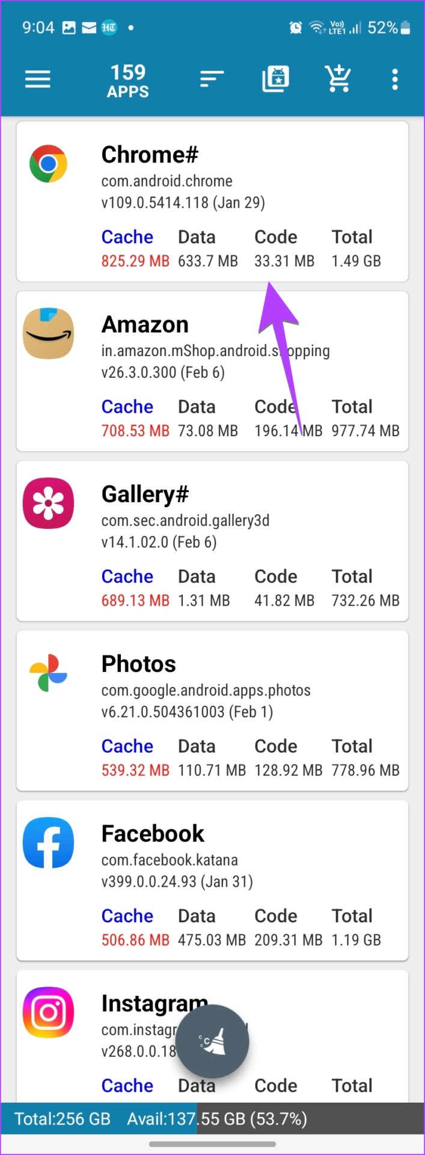
Task: Tap the add-to-cart purchase icon
Action: pos(338,79)
